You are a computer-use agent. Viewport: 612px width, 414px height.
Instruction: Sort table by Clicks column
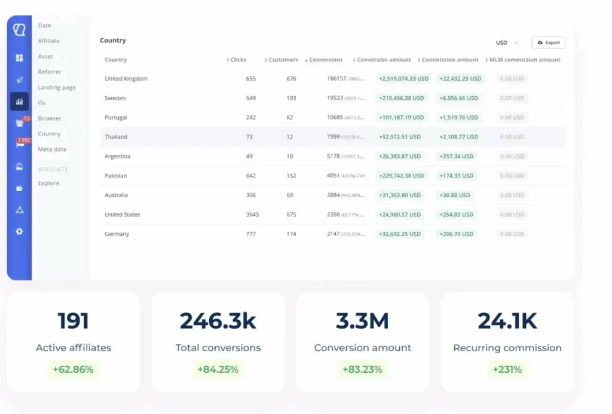pyautogui.click(x=237, y=60)
